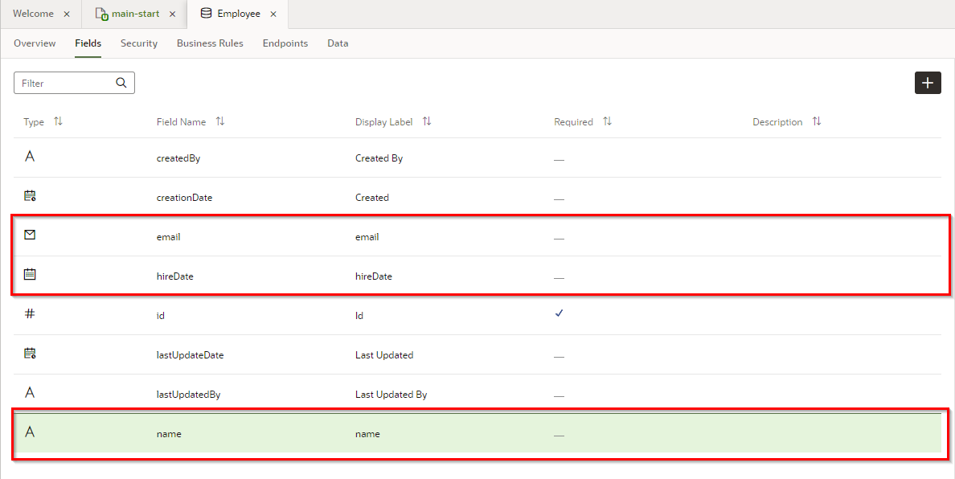Image resolution: width=955 pixels, height=479 pixels.
Task: Click the hireDate calendar type icon
Action: [x=30, y=275]
